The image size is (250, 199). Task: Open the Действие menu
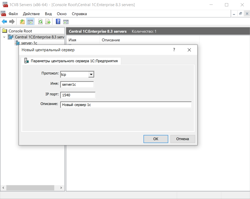pos(31,14)
